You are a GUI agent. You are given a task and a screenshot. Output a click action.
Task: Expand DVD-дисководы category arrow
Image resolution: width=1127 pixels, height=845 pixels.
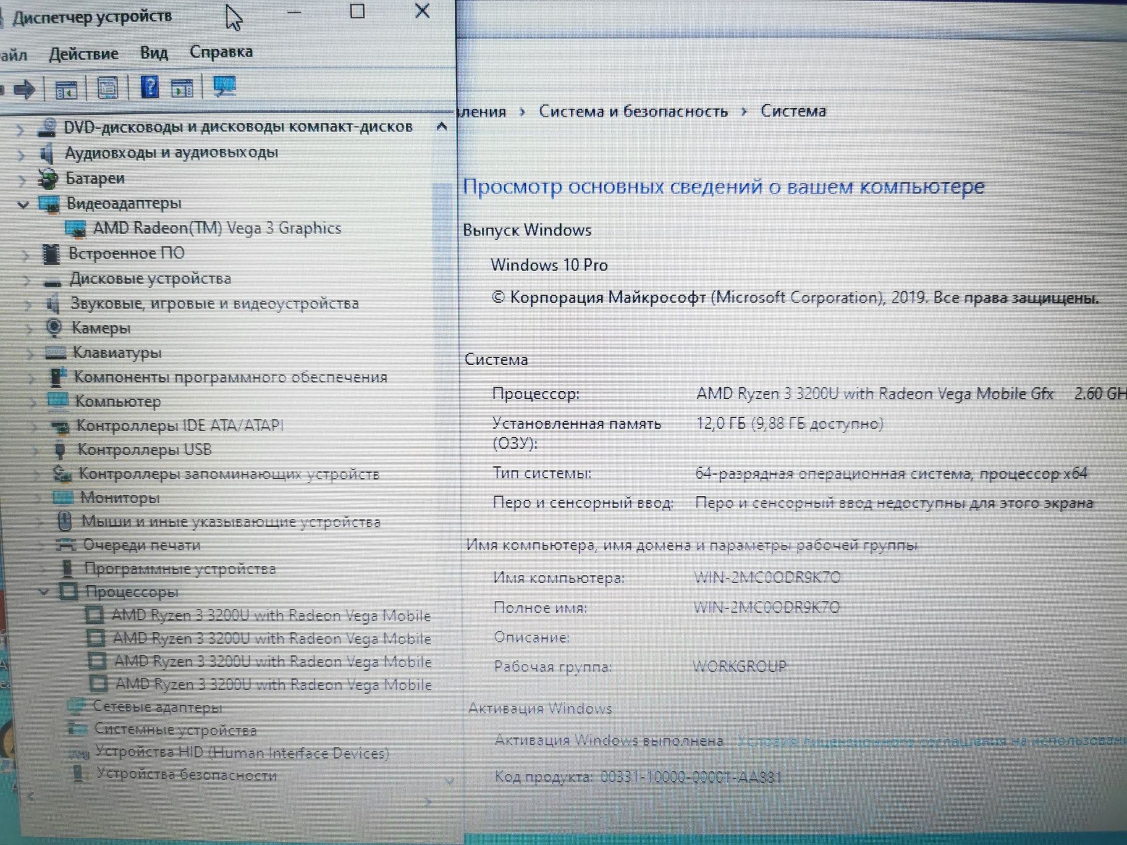tap(20, 130)
